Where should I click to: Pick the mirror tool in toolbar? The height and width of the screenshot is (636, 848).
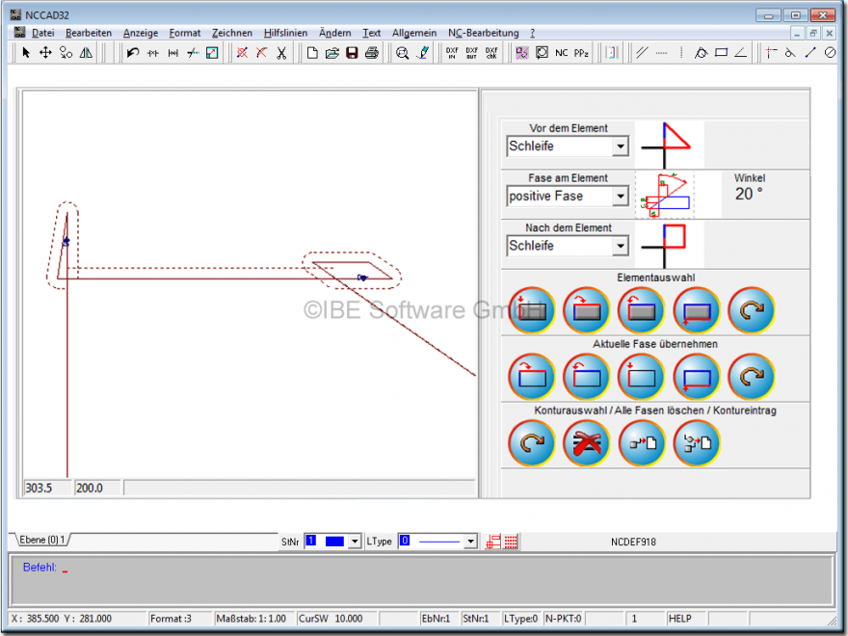point(86,53)
